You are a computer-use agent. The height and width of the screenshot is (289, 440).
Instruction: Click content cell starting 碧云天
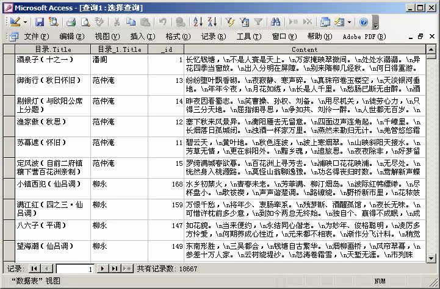point(305,147)
